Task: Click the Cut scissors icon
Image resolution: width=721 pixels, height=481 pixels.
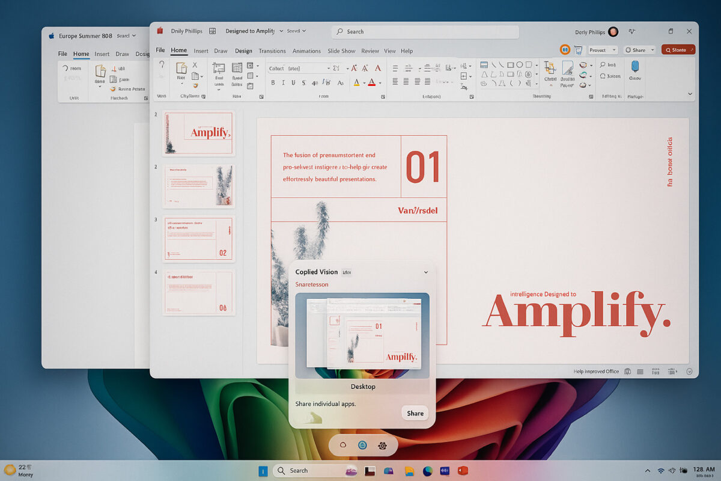Action: click(195, 65)
